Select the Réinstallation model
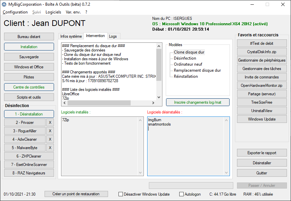Image resolution: width=291 pixels, height=201 pixels. (x=186, y=76)
